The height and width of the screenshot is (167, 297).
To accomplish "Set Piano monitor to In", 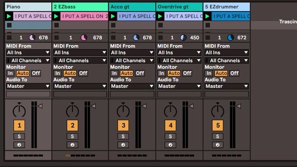I will click(10, 73).
